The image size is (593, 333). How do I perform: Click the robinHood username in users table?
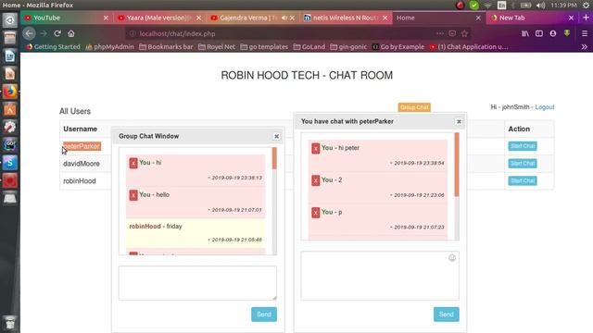point(80,181)
